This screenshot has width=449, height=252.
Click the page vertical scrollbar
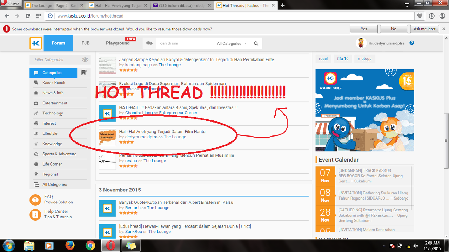coord(446,140)
